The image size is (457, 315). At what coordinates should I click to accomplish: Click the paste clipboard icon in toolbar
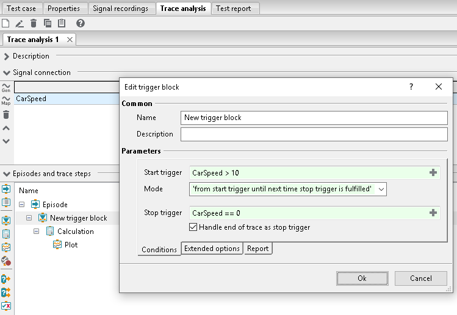(62, 23)
